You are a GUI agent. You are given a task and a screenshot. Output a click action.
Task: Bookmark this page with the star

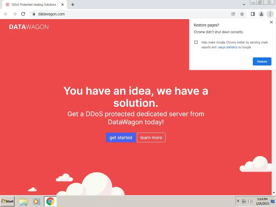(242, 14)
